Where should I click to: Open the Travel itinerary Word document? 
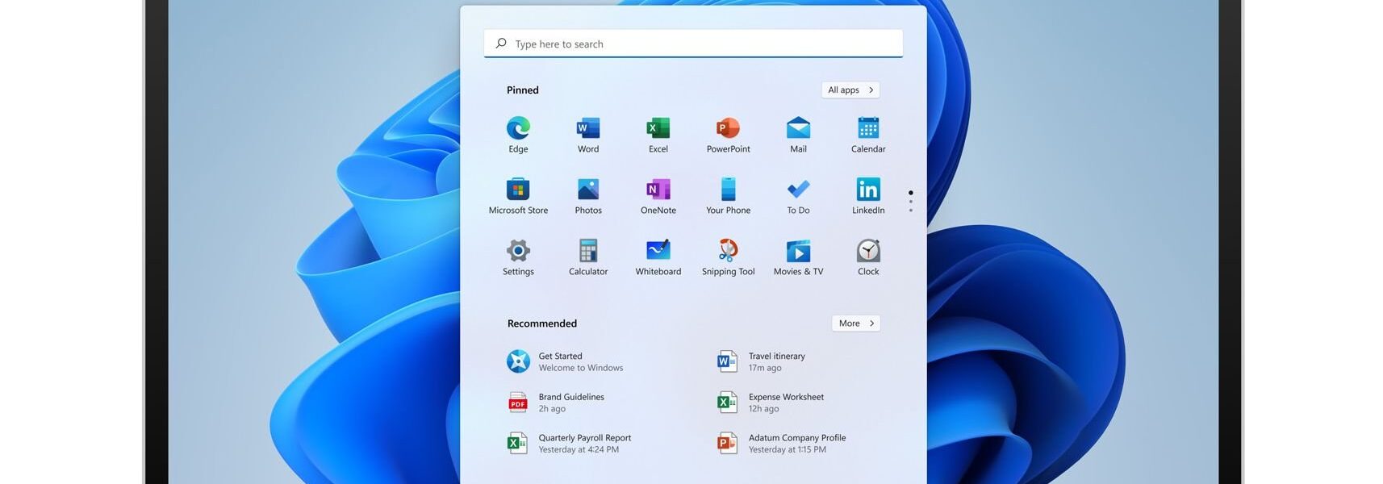pyautogui.click(x=762, y=361)
